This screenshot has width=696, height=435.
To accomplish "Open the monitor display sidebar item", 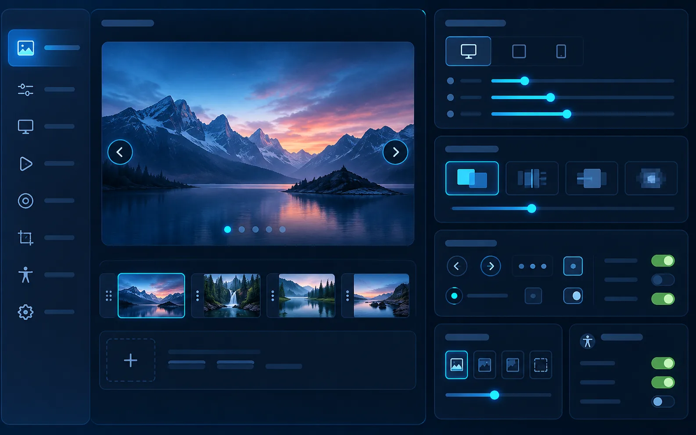I will [25, 127].
